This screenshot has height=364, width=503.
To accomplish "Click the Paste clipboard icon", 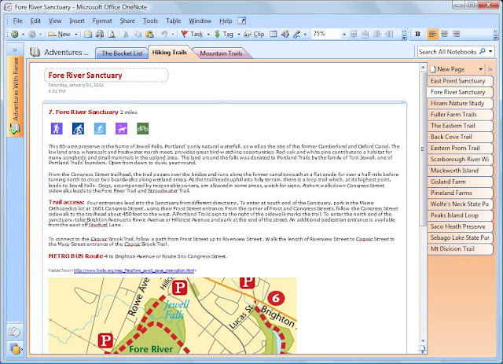I will [x=149, y=34].
